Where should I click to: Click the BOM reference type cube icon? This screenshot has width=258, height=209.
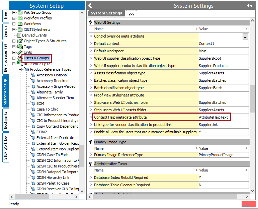click(33, 103)
